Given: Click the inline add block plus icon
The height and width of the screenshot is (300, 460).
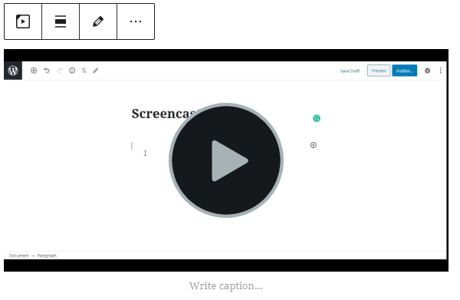Looking at the screenshot, I should [x=314, y=145].
